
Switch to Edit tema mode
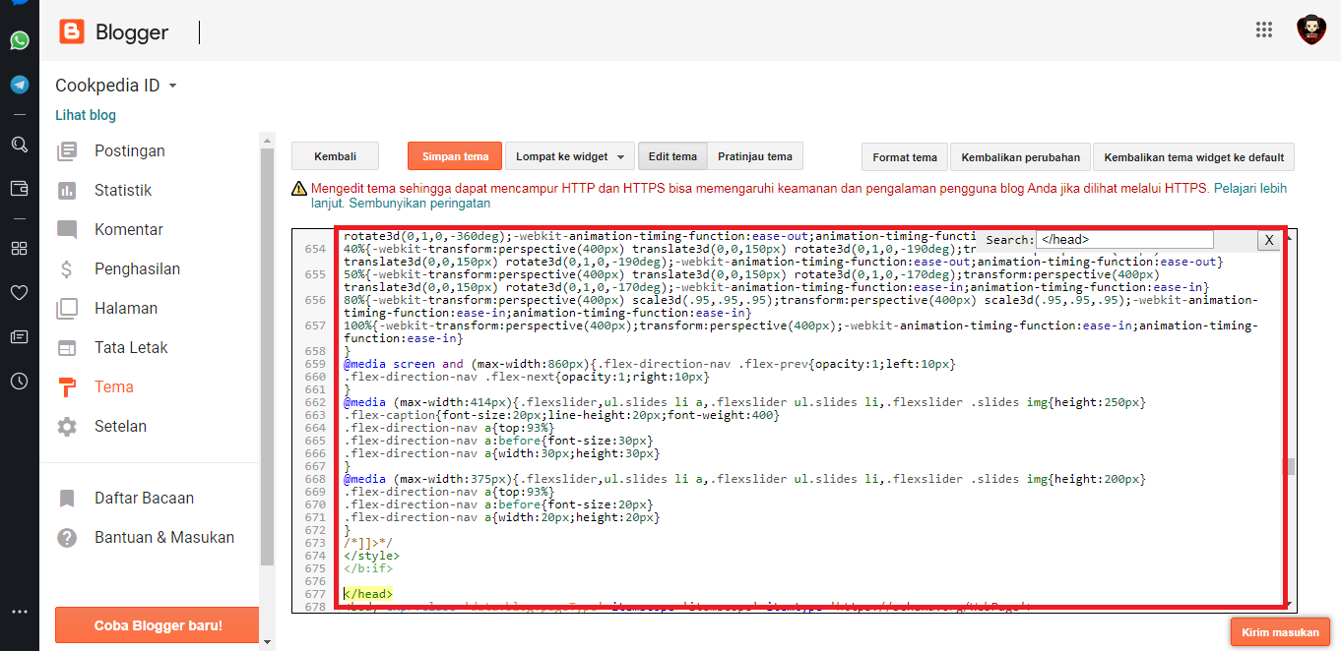pyautogui.click(x=672, y=156)
